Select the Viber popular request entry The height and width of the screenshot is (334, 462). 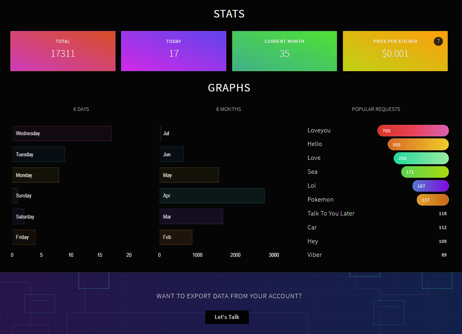coord(315,255)
